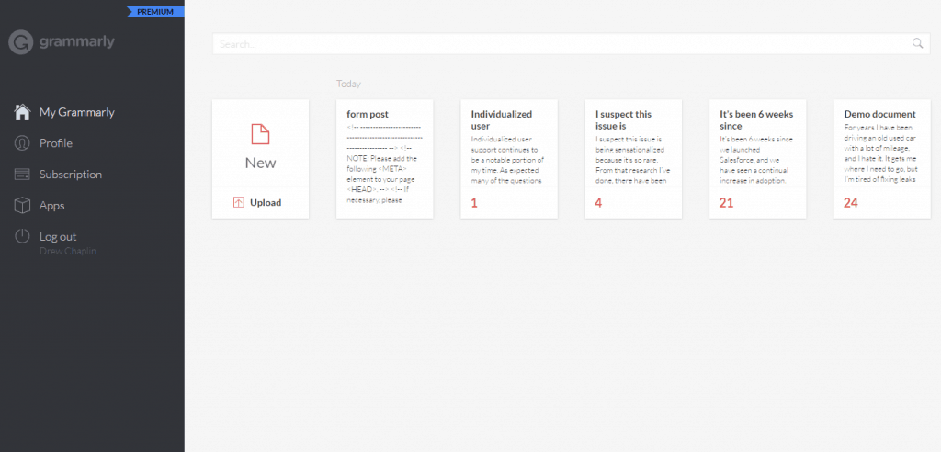Click the grammarly wordmark text

pyautogui.click(x=77, y=42)
